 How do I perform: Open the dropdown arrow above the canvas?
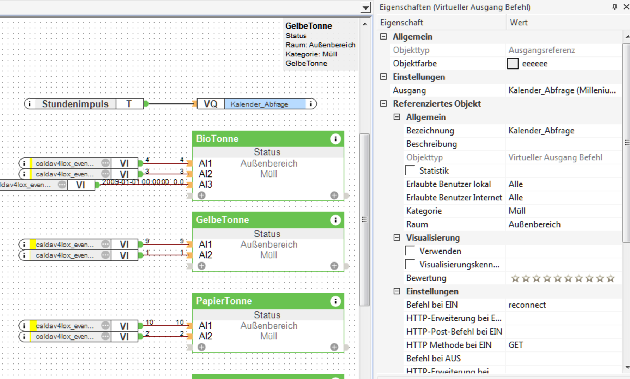(366, 8)
